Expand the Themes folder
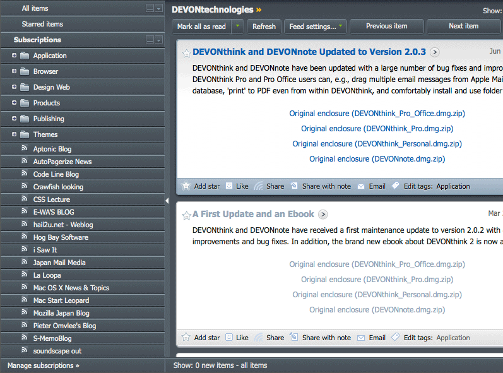The image size is (503, 373). point(14,134)
